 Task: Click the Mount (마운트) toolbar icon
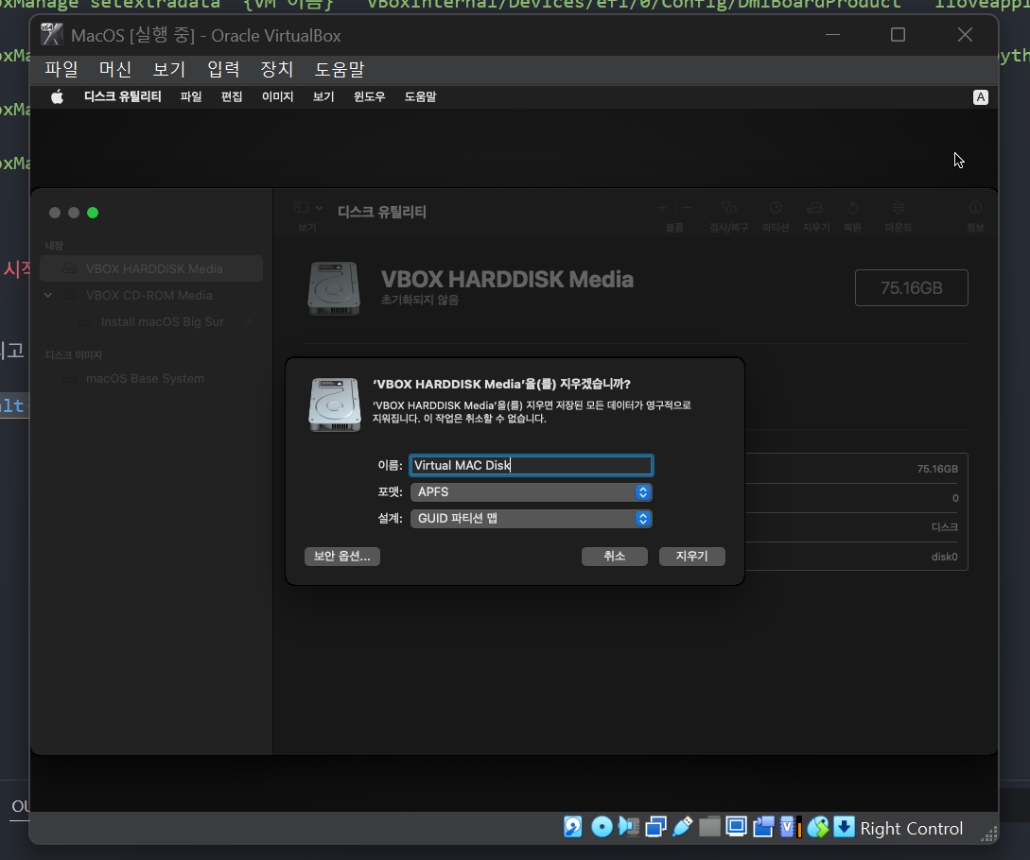899,208
